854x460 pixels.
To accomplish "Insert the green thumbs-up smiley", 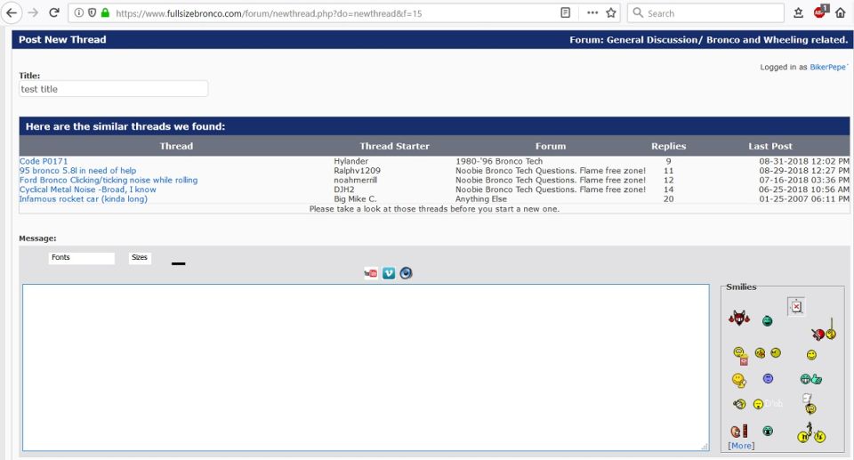I will pos(811,379).
